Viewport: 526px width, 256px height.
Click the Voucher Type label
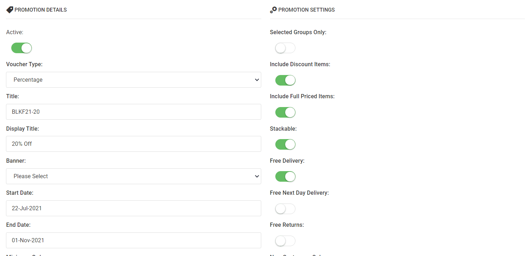[24, 64]
